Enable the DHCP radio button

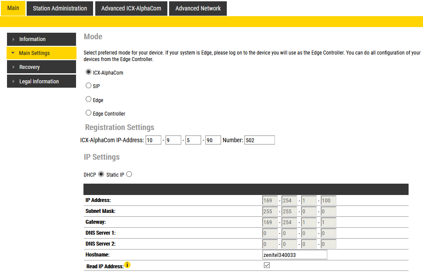(x=101, y=174)
